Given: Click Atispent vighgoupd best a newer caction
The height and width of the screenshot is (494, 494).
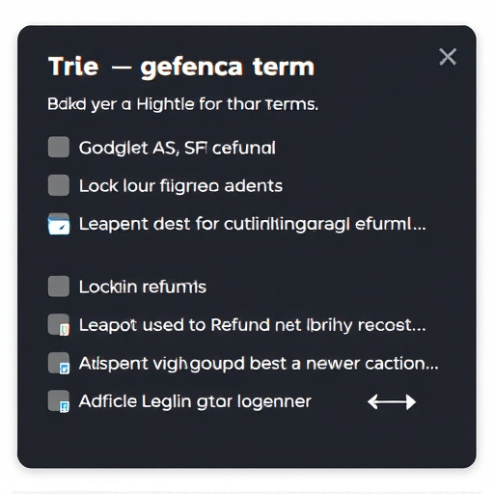Looking at the screenshot, I should click(x=259, y=364).
